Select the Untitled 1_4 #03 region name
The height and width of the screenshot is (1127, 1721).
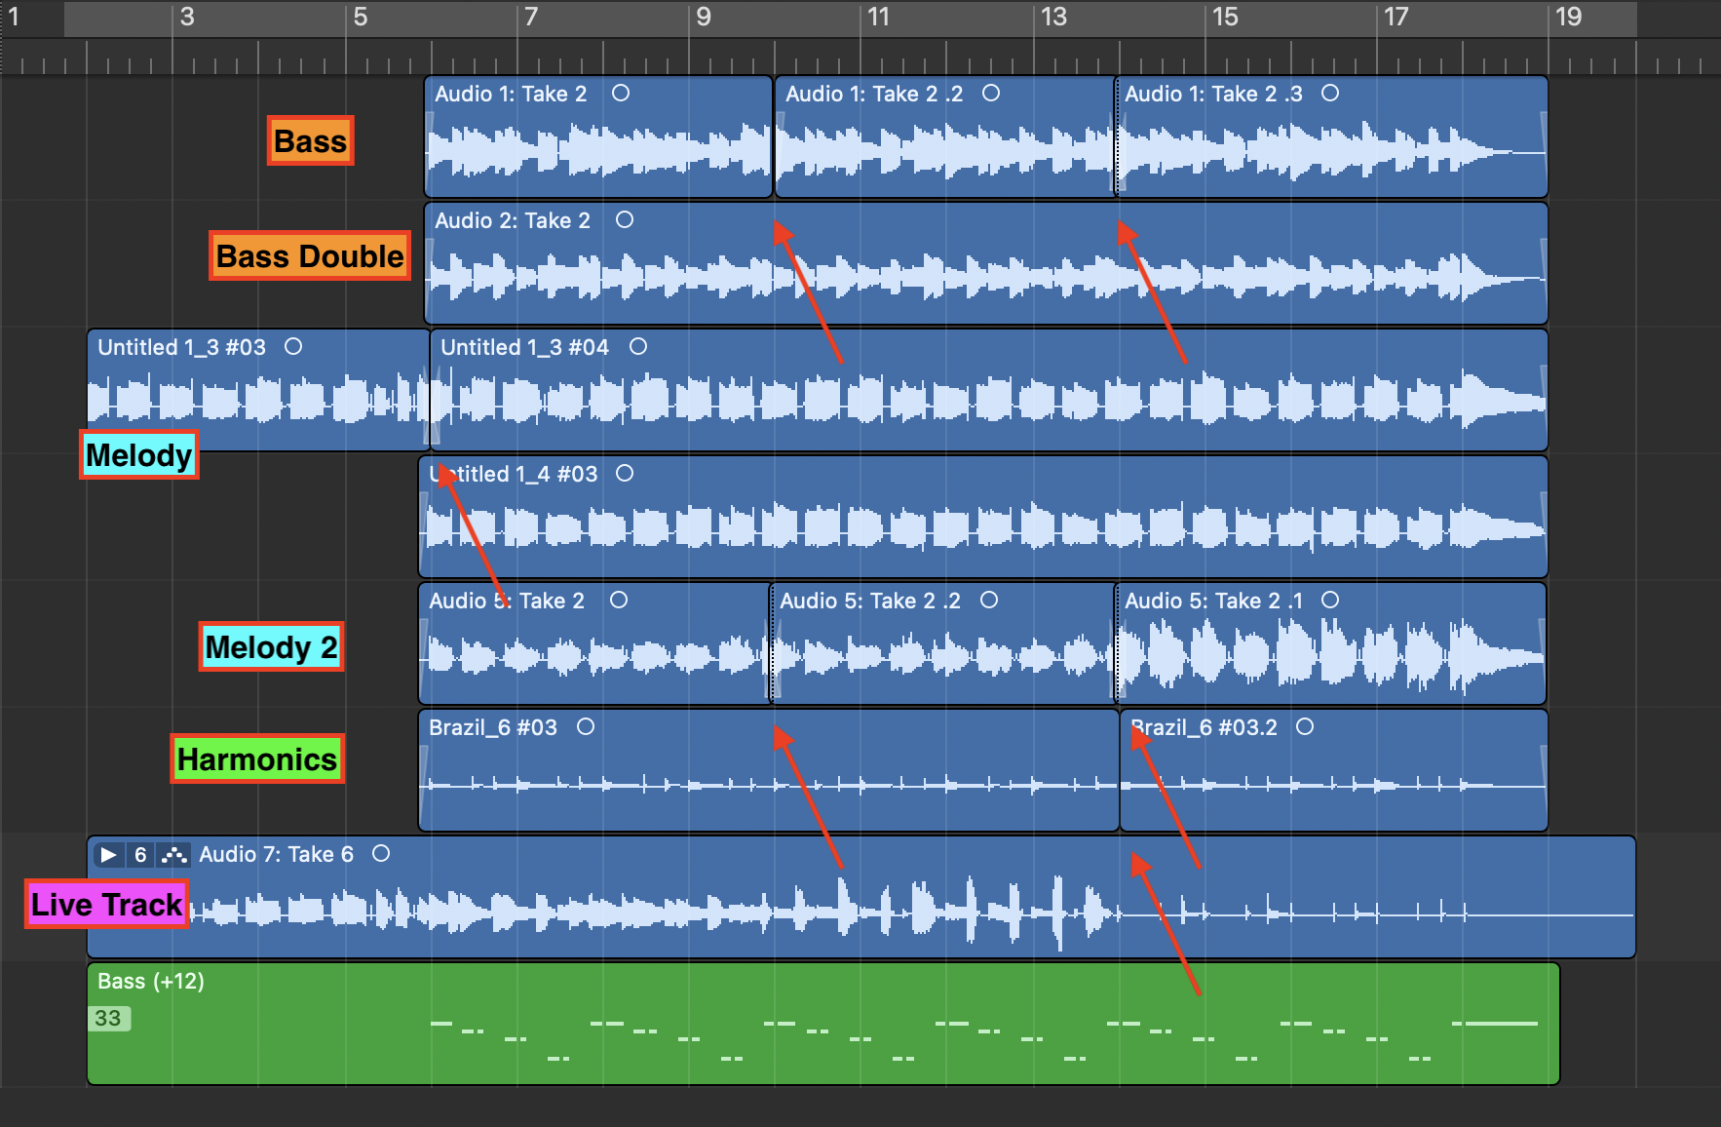coord(514,474)
